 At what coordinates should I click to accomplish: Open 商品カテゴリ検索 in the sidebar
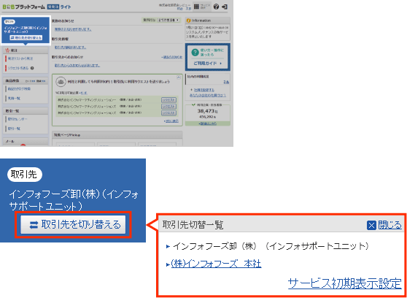(19, 88)
